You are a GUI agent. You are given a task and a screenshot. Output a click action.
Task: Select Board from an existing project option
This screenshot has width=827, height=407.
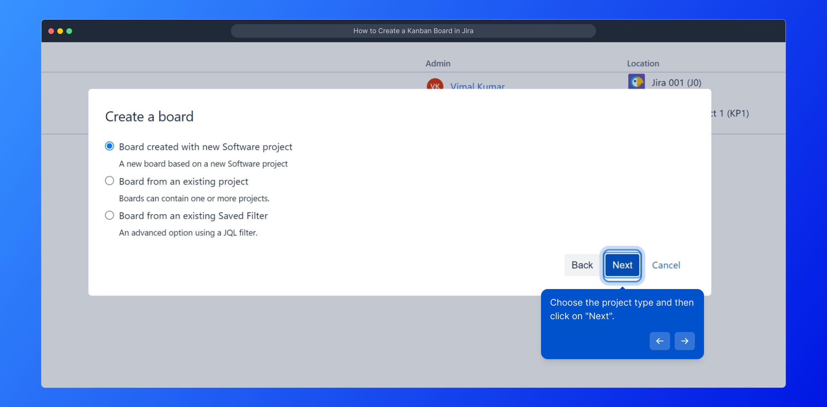109,181
